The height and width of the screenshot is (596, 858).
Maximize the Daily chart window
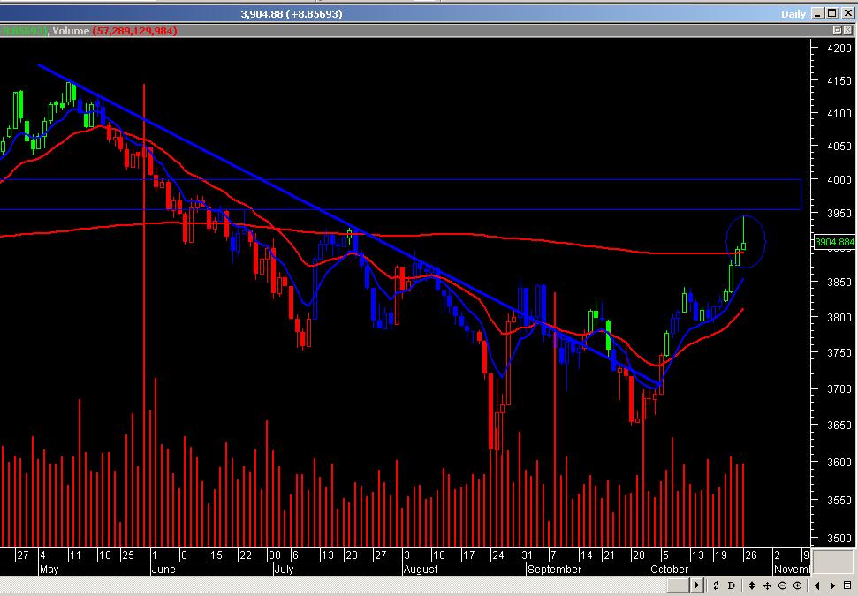click(x=831, y=13)
